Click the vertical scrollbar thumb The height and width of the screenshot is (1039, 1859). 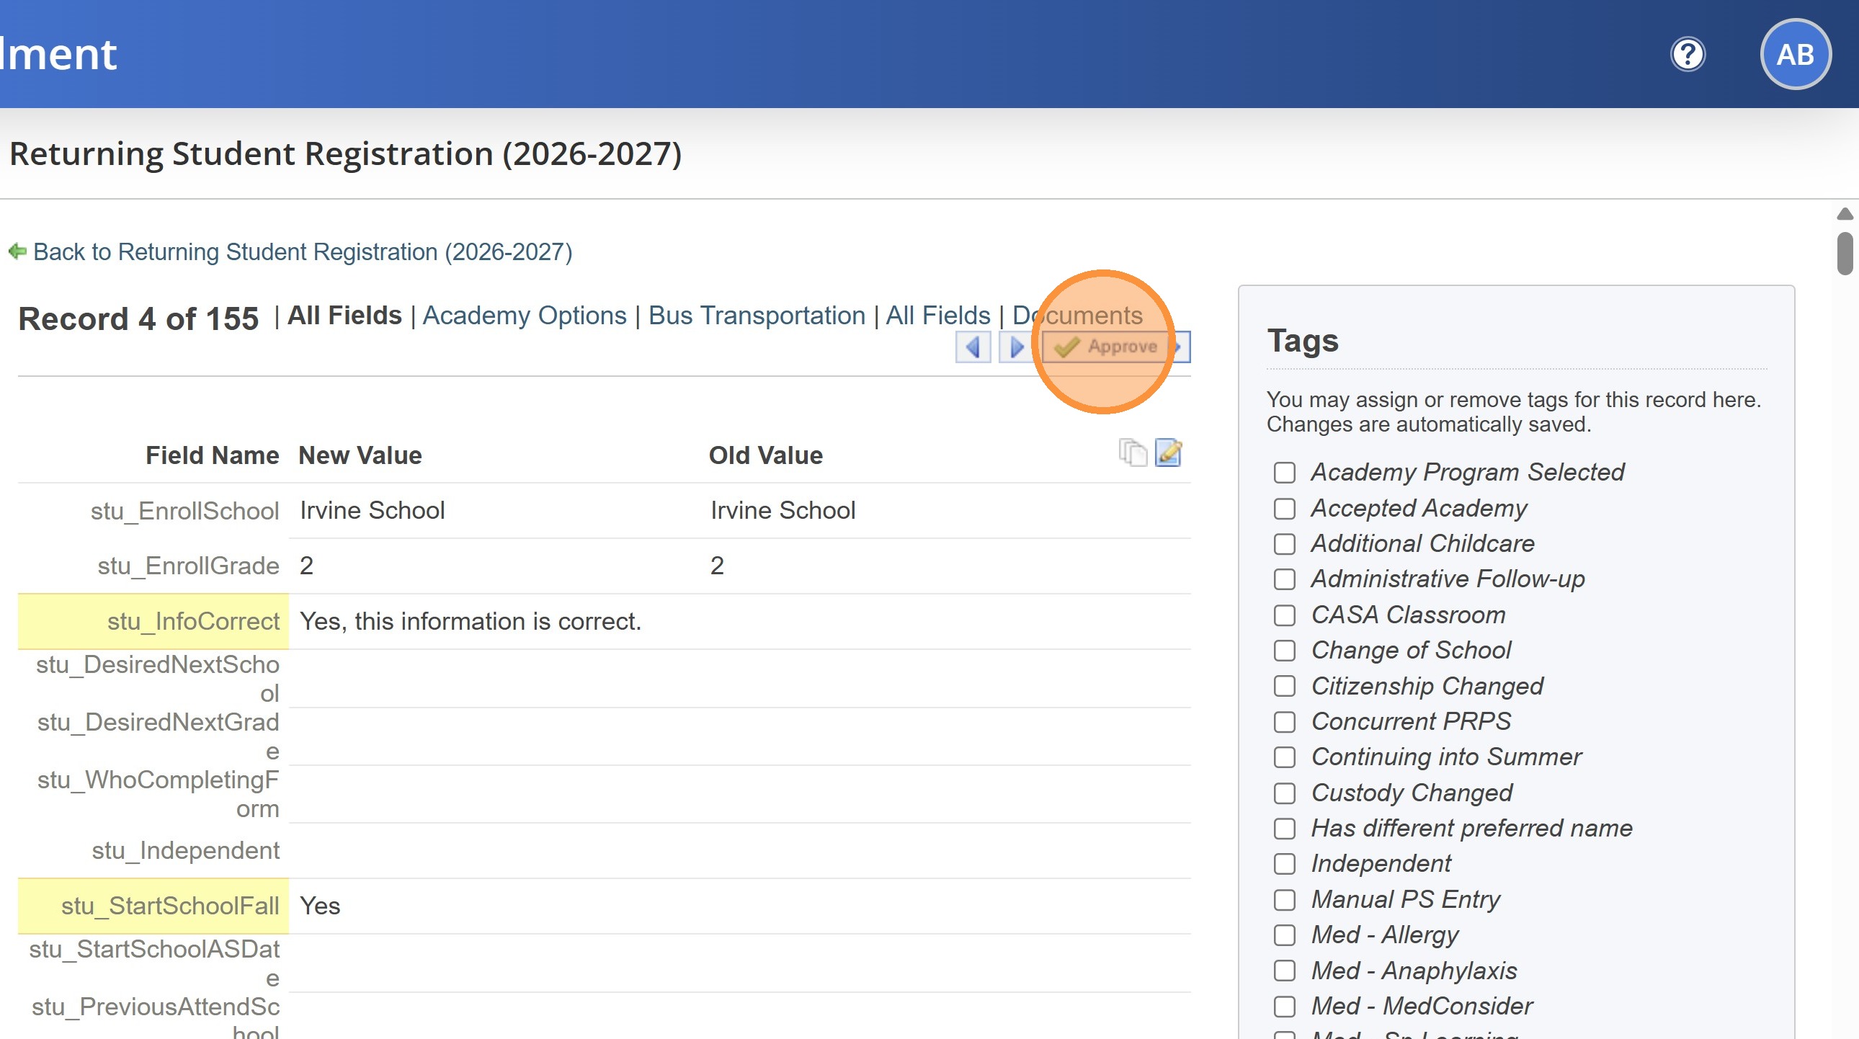(x=1845, y=253)
